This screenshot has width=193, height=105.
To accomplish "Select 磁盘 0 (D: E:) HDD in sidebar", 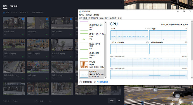I will coord(91,27).
